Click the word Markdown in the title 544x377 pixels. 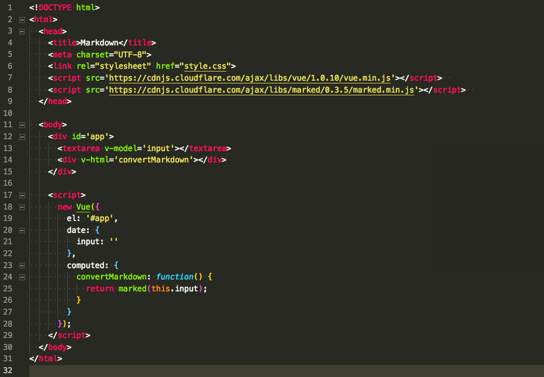[x=100, y=43]
